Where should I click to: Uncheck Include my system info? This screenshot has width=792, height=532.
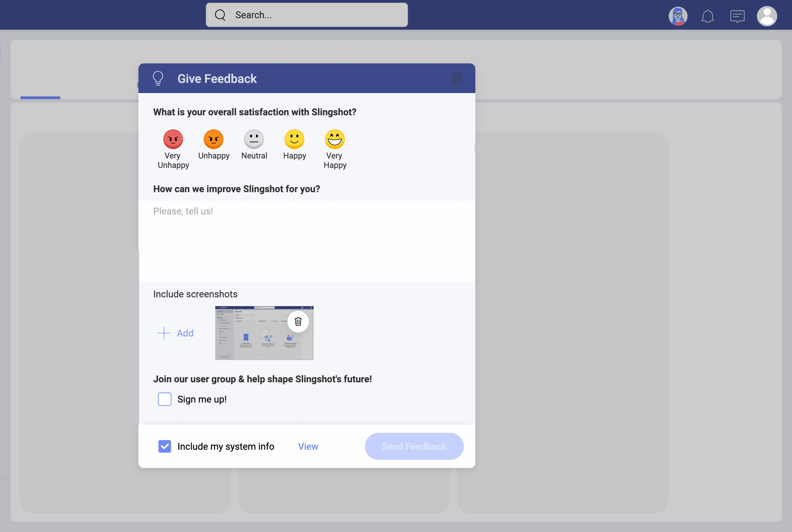(x=165, y=446)
